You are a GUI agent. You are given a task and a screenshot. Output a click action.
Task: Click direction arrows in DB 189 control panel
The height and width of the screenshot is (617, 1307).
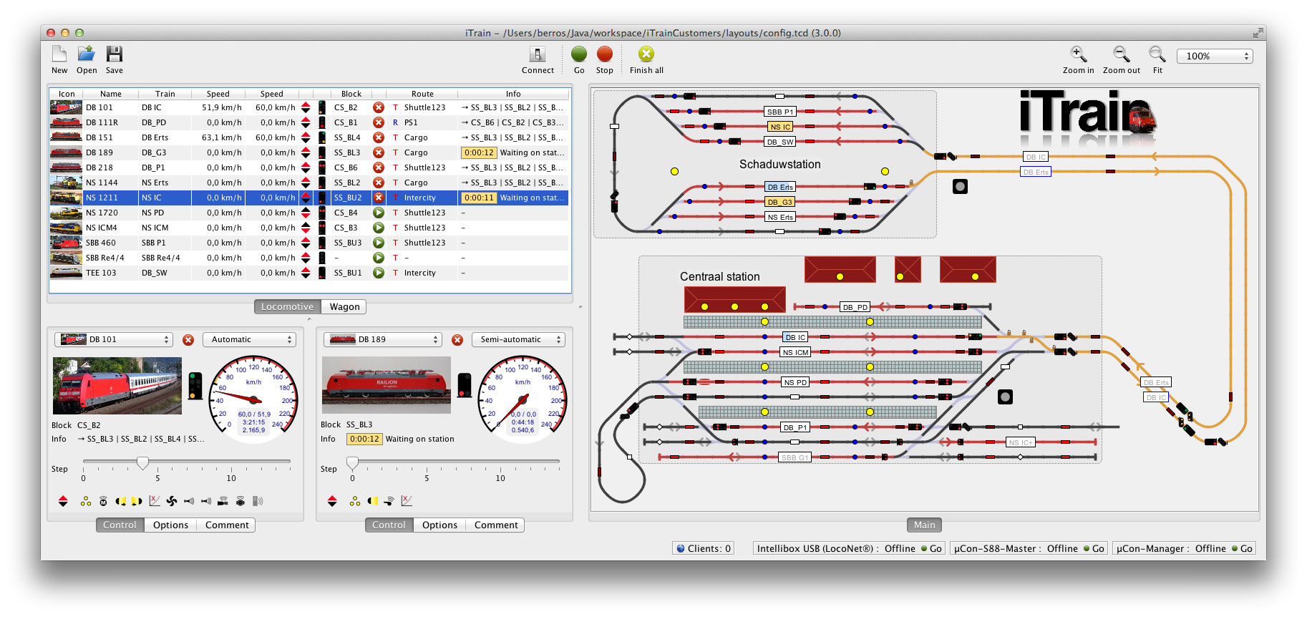[x=332, y=501]
